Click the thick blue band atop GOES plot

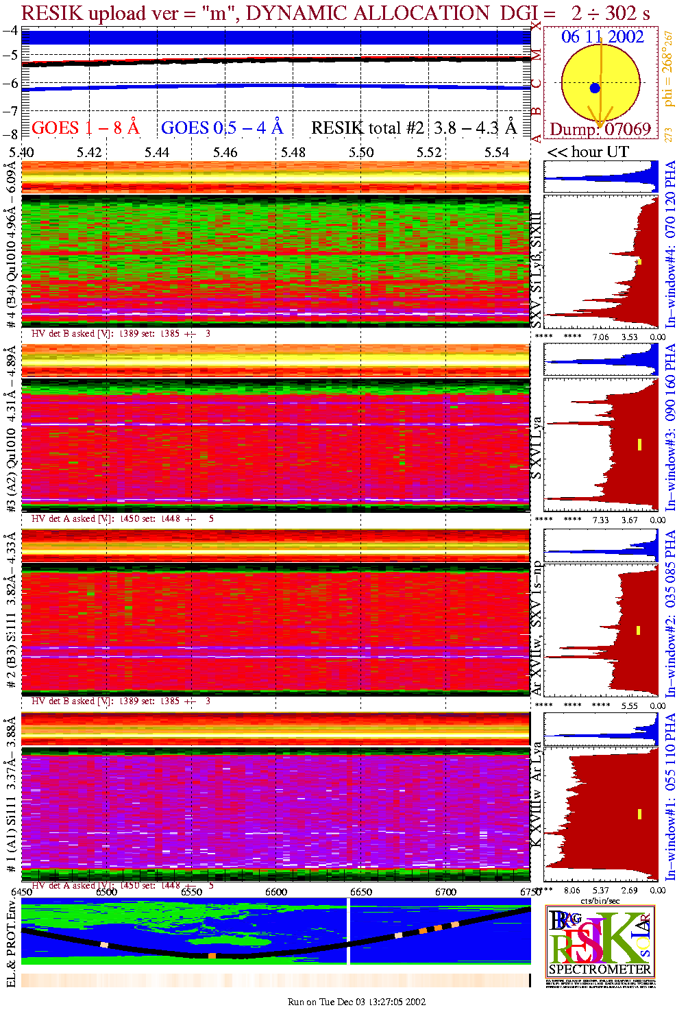point(274,38)
